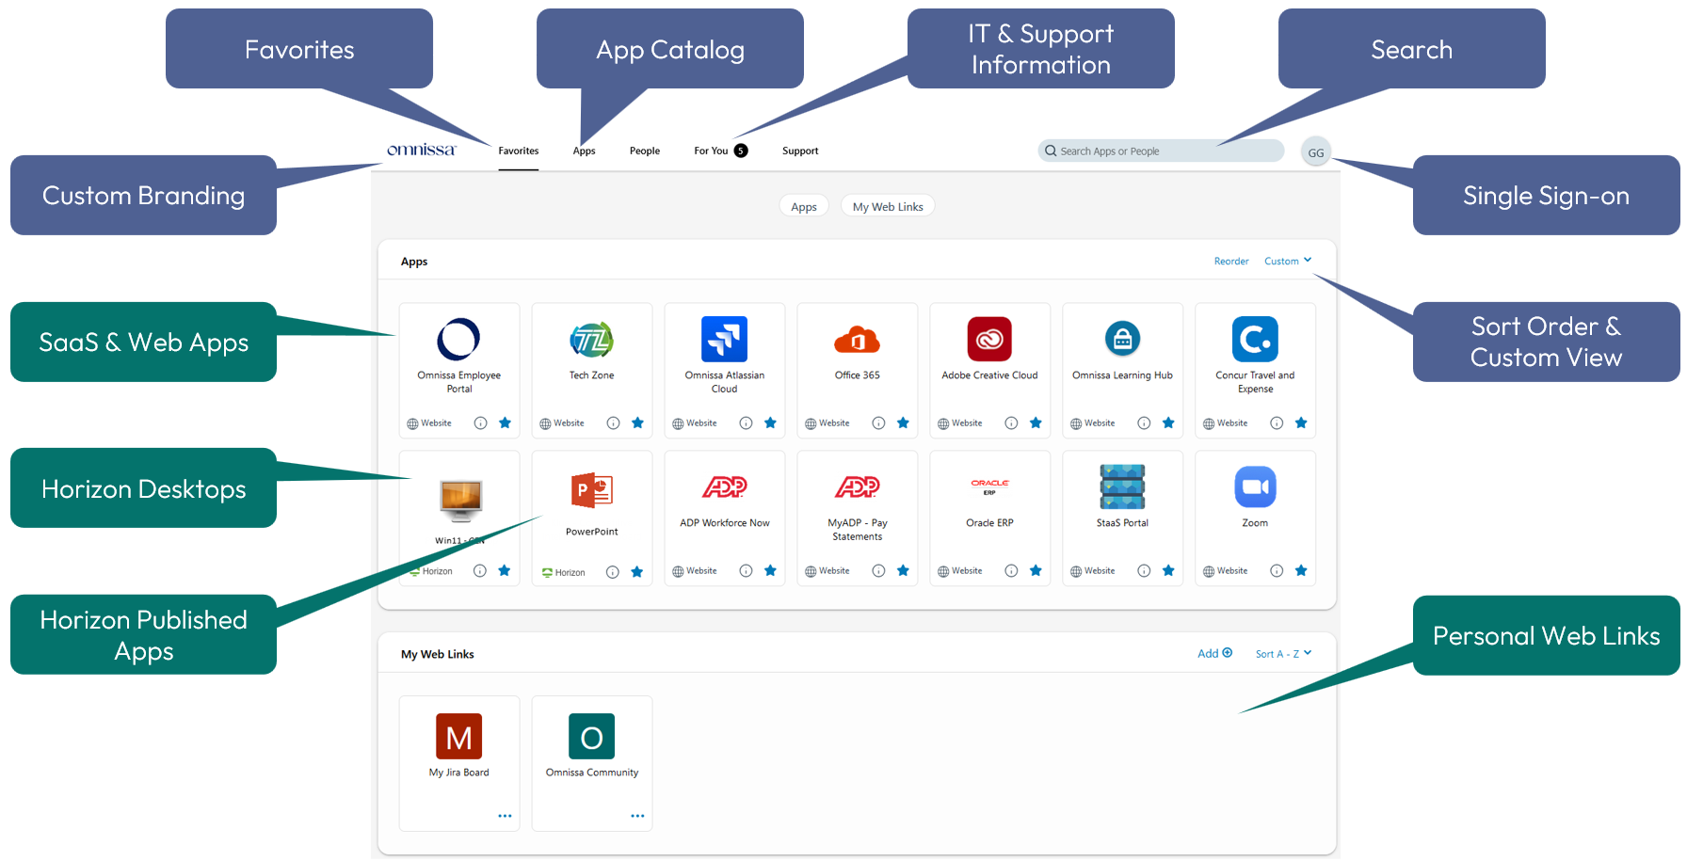Screen dimensions: 1687x861
Task: Launch the Zoom app icon
Action: [1254, 487]
